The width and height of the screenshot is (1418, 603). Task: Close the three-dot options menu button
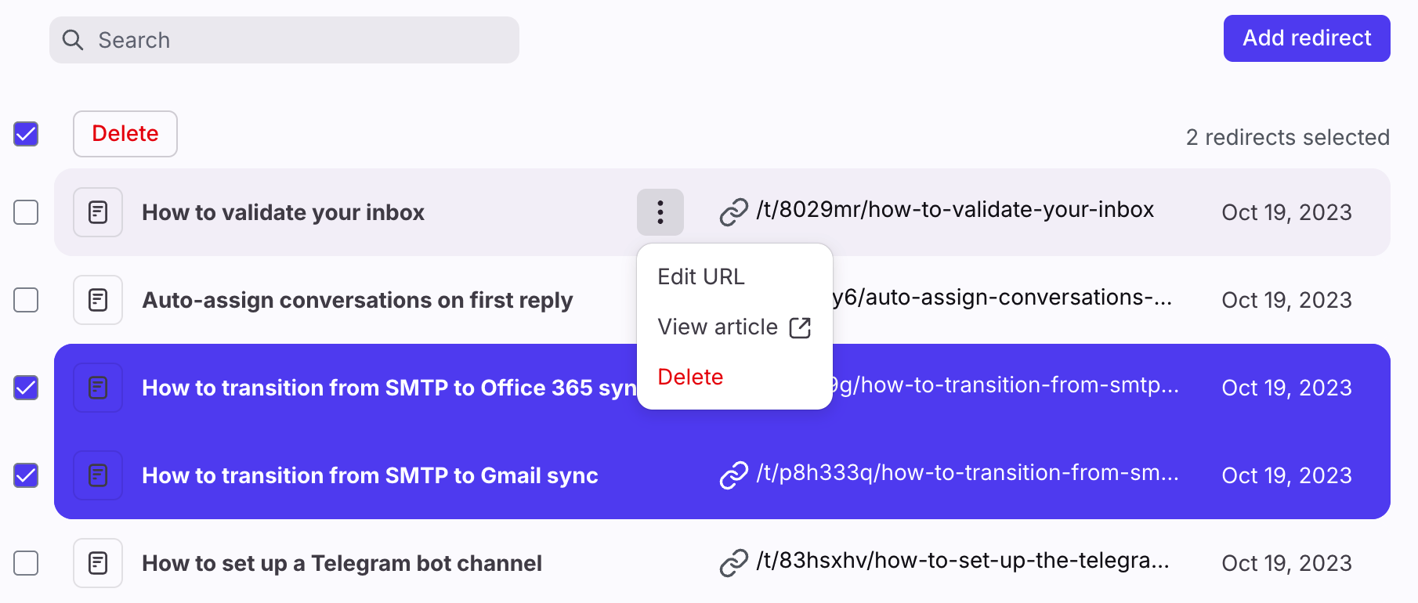click(660, 212)
